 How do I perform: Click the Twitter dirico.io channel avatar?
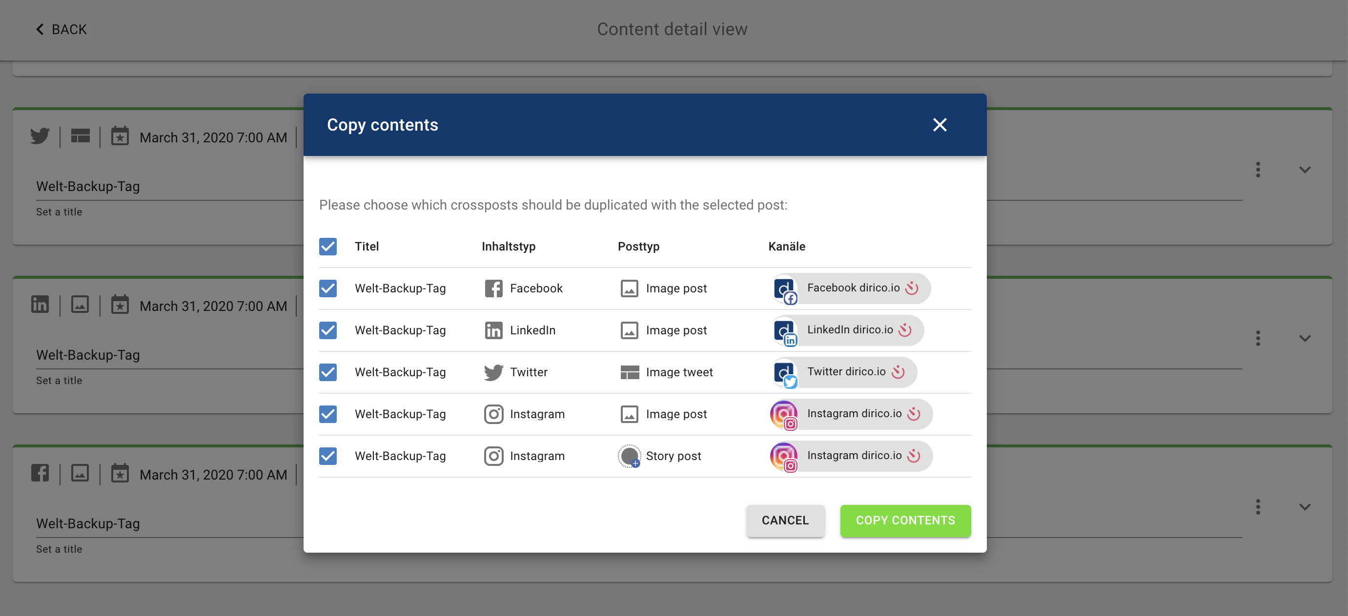tap(784, 372)
